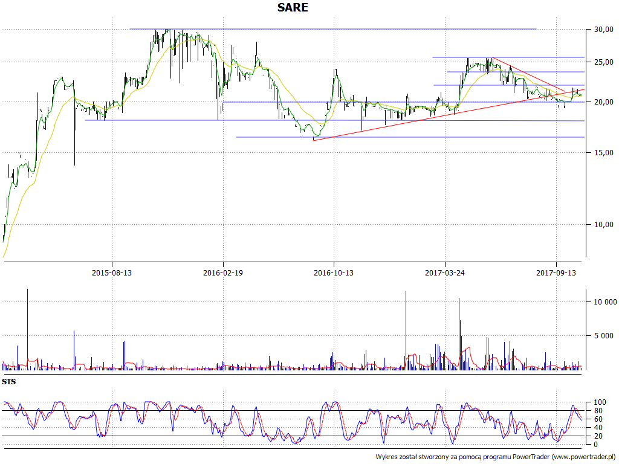Image resolution: width=619 pixels, height=464 pixels.
Task: Click the 2017-09-13 date label
Action: coord(556,272)
